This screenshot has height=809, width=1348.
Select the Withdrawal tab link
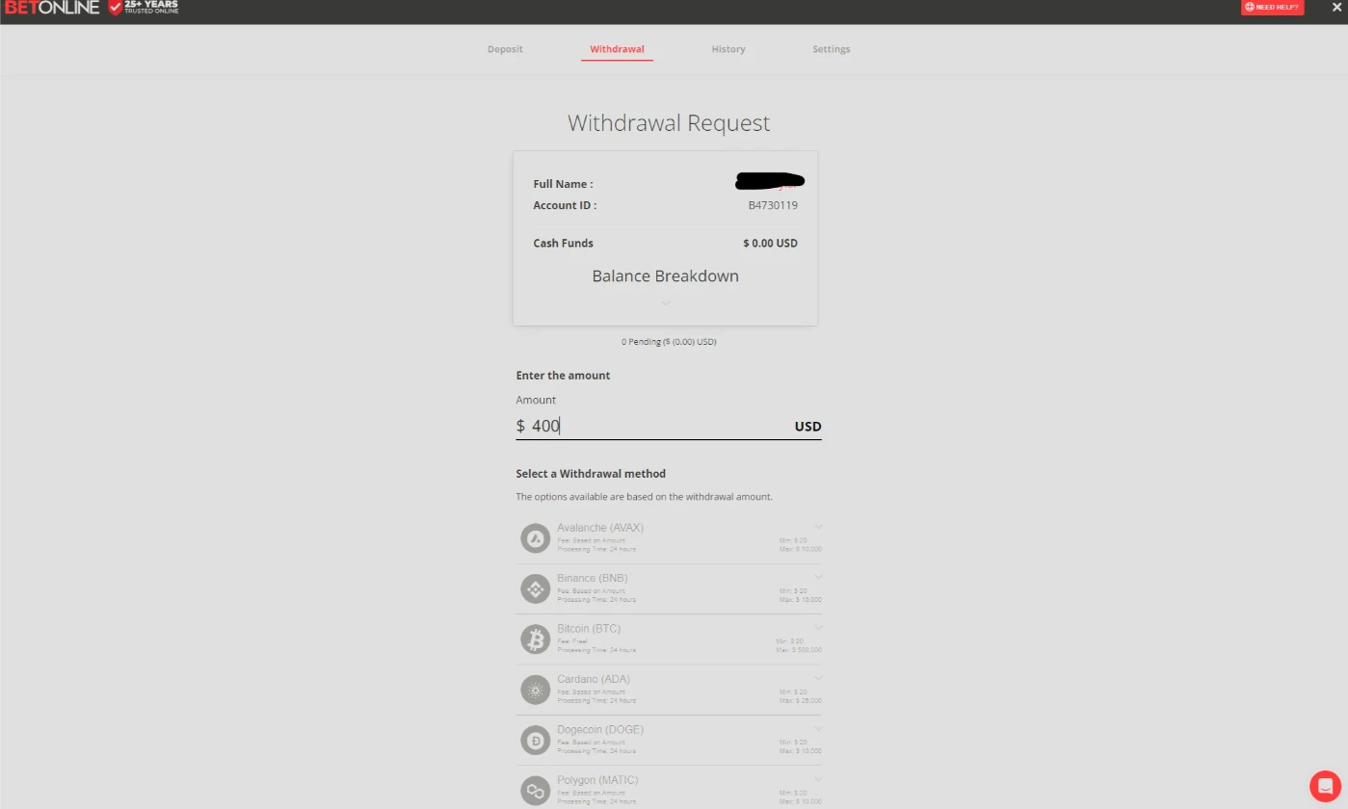(x=617, y=49)
